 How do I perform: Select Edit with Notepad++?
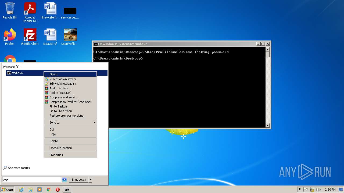[70, 84]
